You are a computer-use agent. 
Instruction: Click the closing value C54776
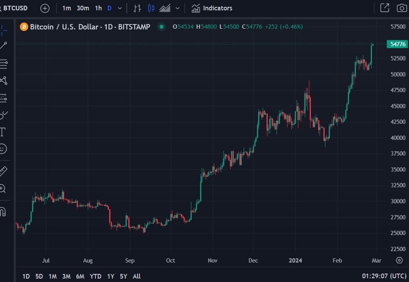(x=252, y=27)
